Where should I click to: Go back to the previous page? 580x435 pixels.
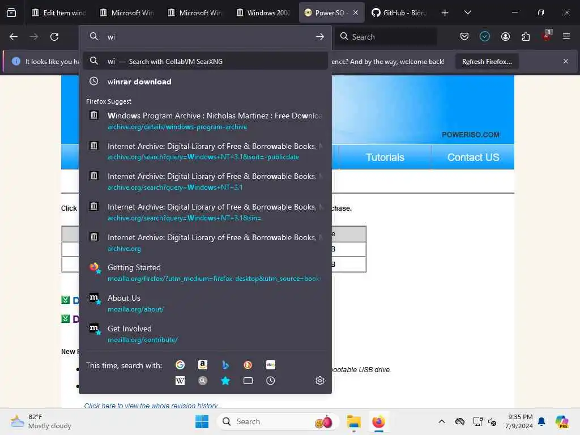point(14,37)
